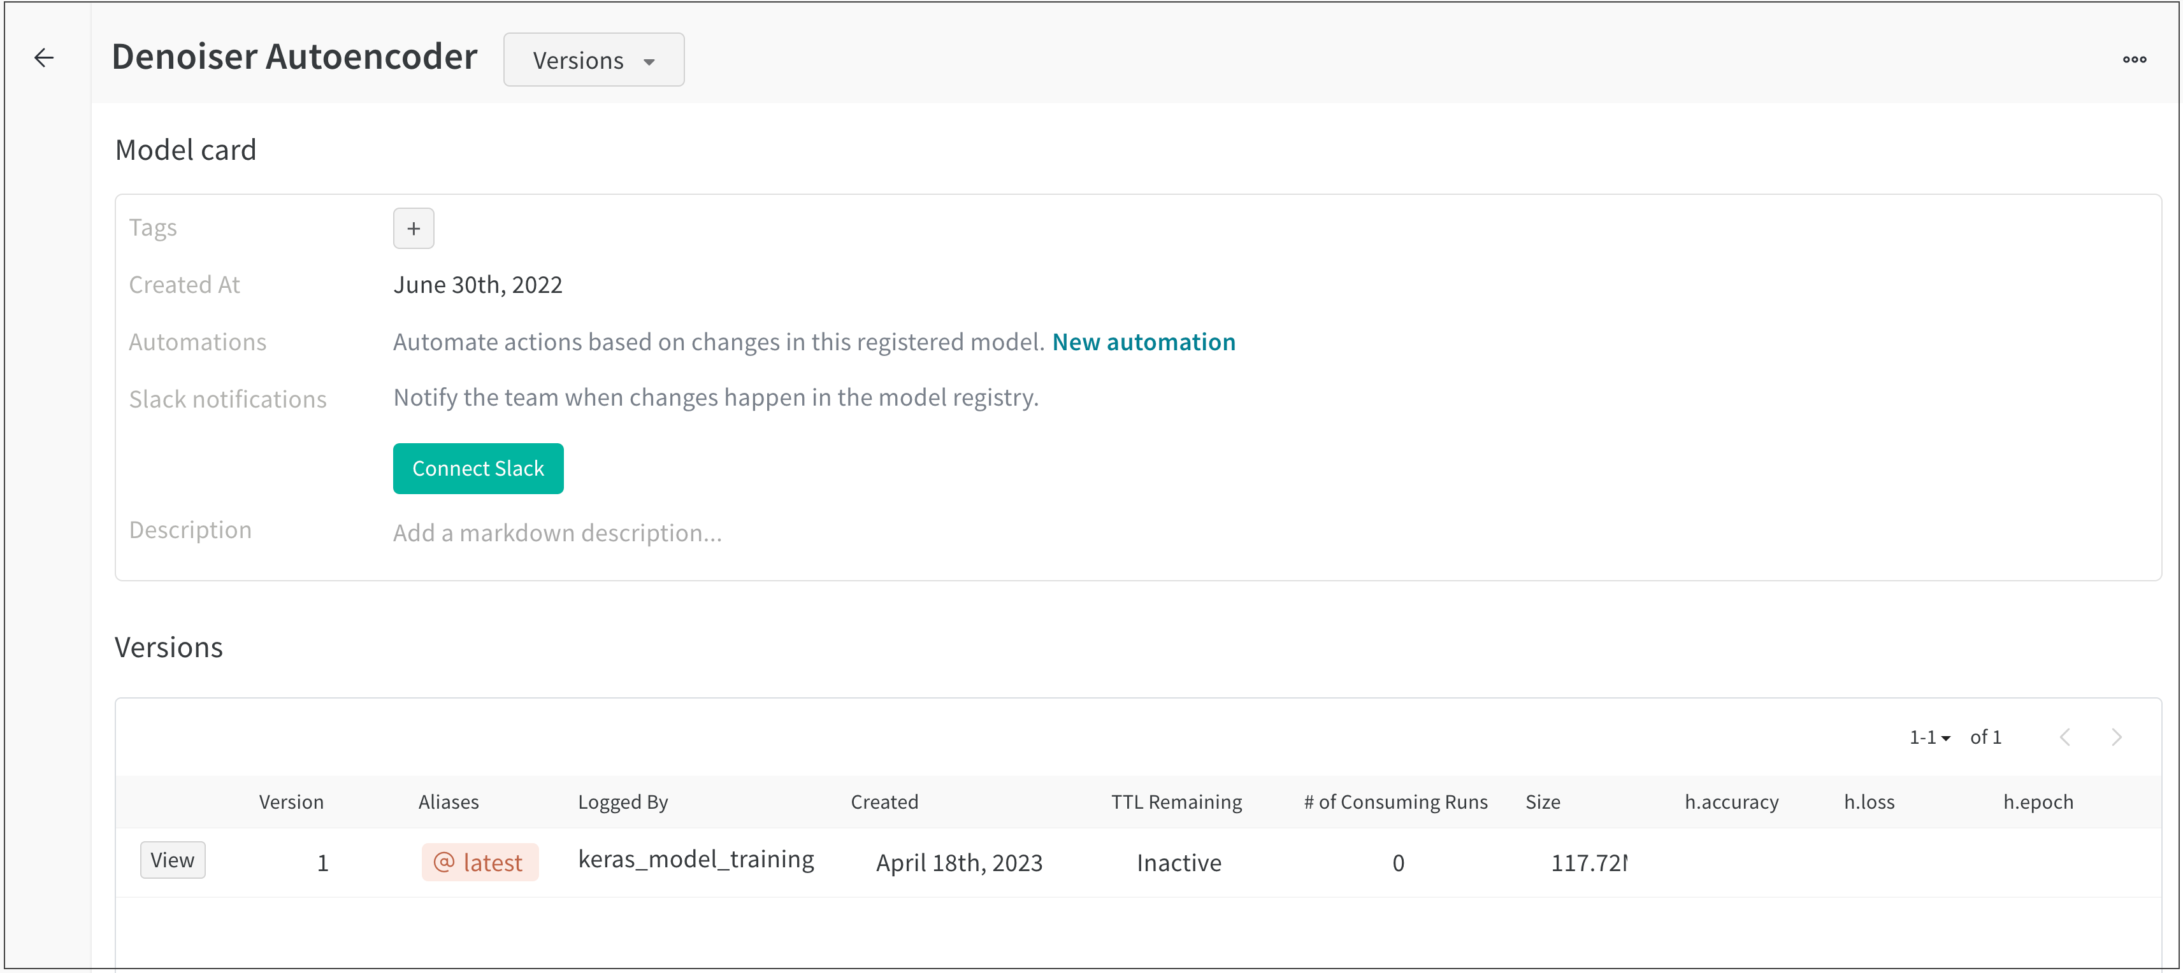This screenshot has height=973, width=2183.
Task: Expand the Versions dropdown caret
Action: [x=649, y=61]
